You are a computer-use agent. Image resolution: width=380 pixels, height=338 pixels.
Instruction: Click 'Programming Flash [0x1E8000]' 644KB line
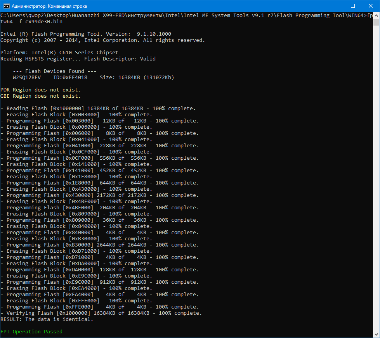point(100,183)
